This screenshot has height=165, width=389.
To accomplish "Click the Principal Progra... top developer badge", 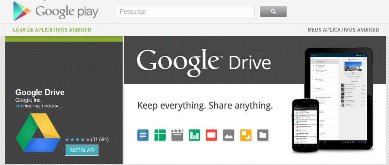I will [x=39, y=106].
